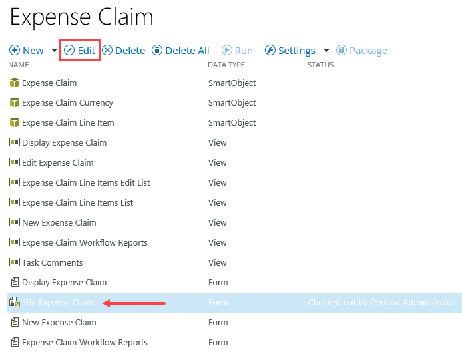
Task: Click the Delete All trash icon
Action: (157, 51)
